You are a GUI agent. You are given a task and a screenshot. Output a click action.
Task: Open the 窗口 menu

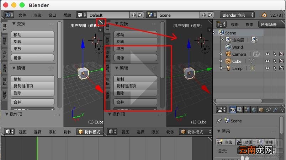pos(52,15)
